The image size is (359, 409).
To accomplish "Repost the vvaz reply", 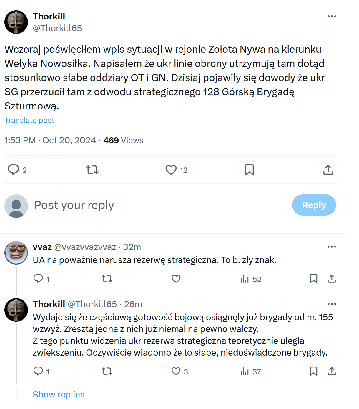I will pos(107,279).
